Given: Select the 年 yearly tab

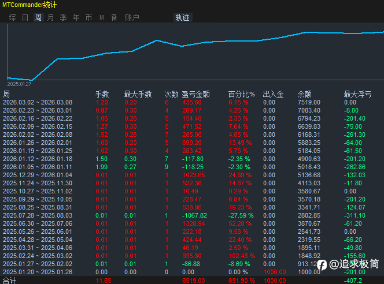Looking at the screenshot, I should point(76,17).
